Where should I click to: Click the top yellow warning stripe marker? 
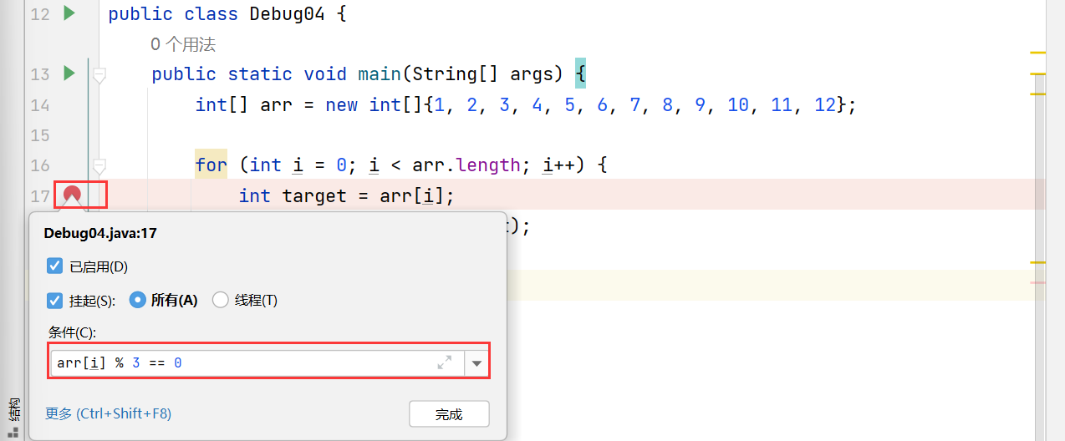click(x=1038, y=53)
